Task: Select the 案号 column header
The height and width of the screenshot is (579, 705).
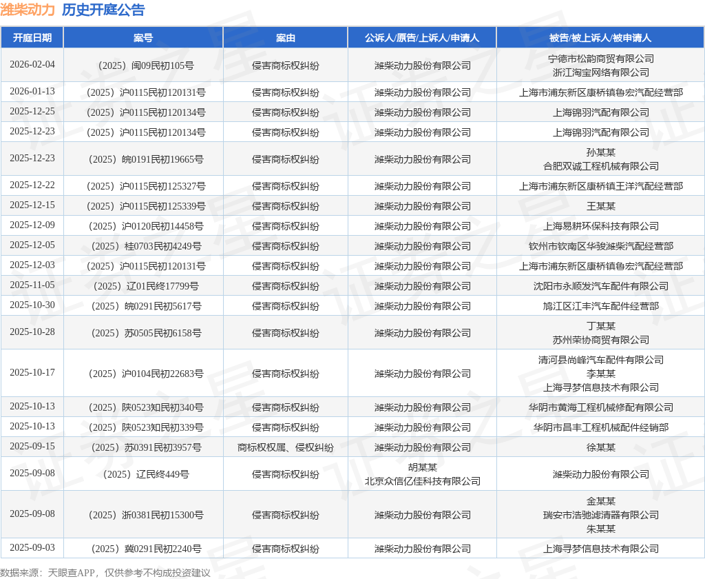Action: [143, 38]
